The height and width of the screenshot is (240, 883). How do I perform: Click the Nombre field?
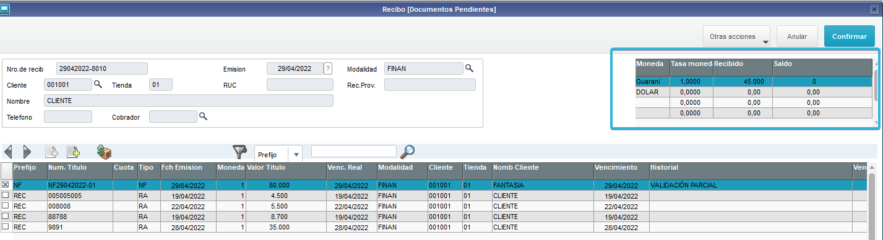[x=189, y=101]
